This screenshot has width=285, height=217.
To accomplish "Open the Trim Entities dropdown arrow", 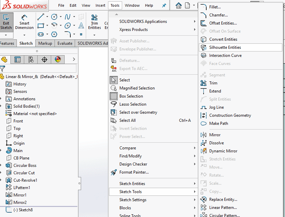I will 94,35.
